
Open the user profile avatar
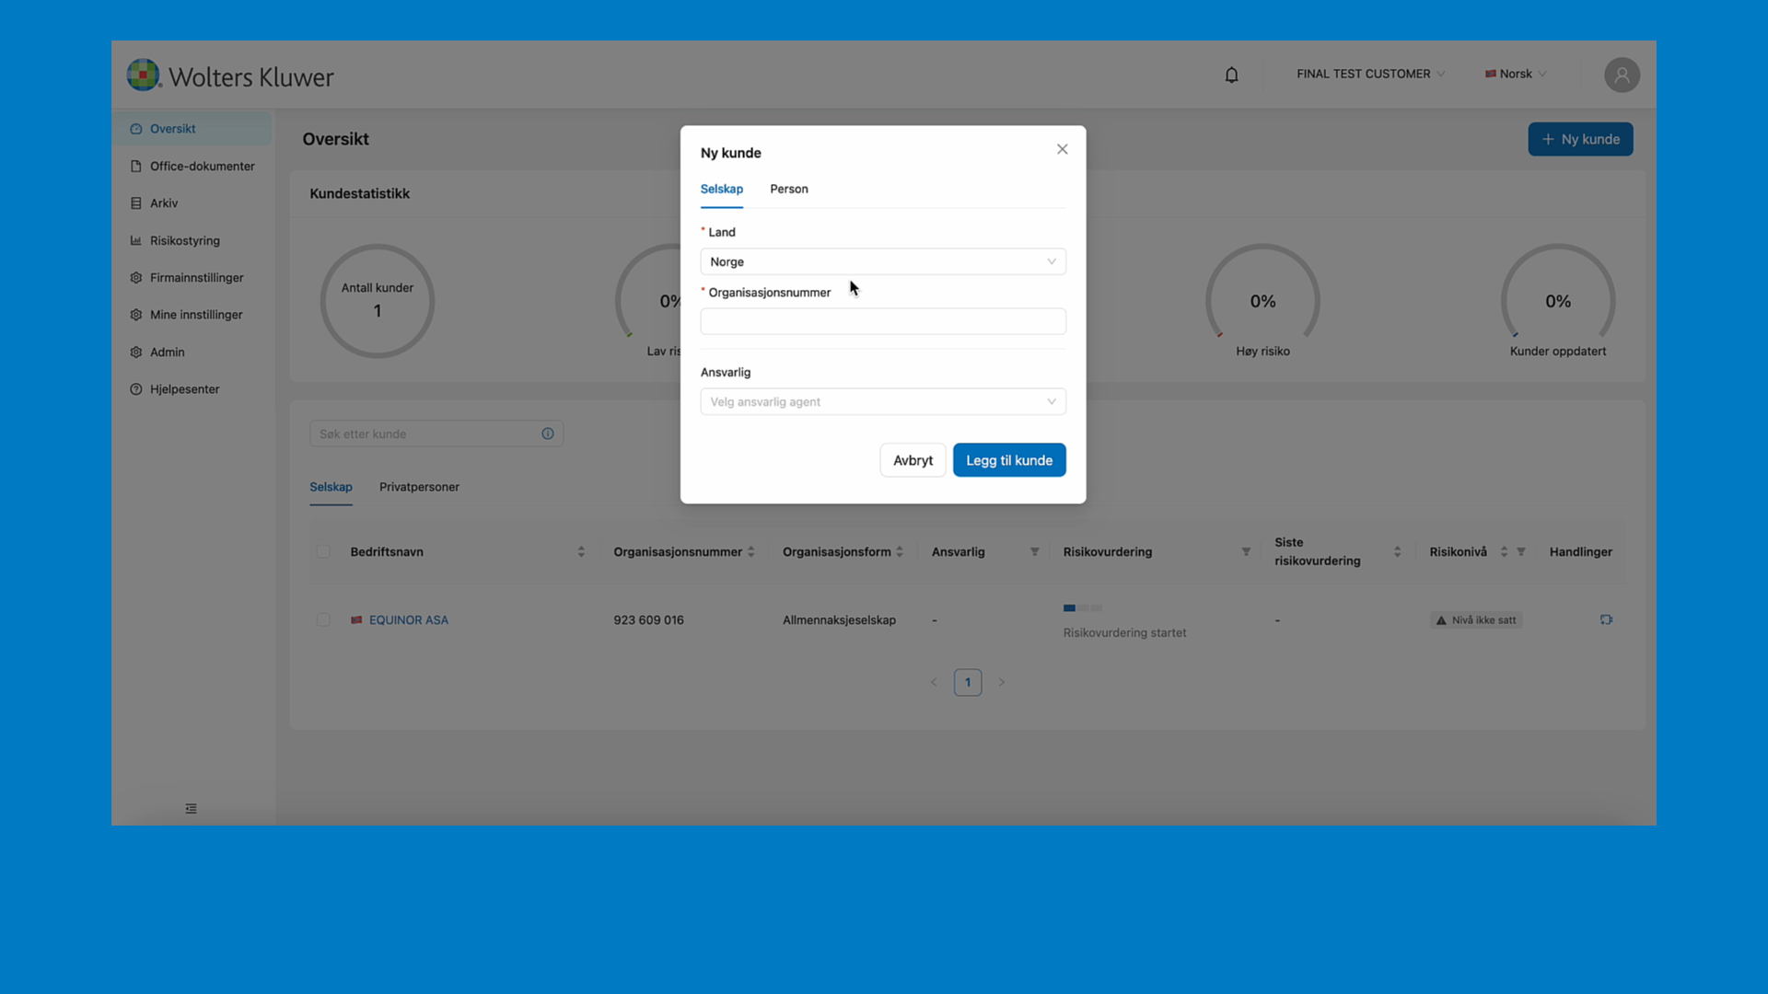1622,75
